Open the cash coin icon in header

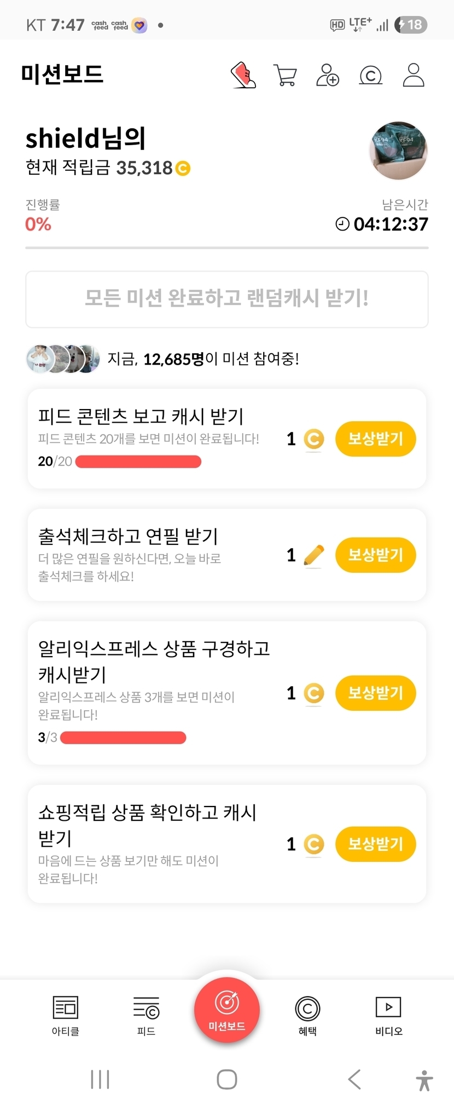tap(370, 75)
